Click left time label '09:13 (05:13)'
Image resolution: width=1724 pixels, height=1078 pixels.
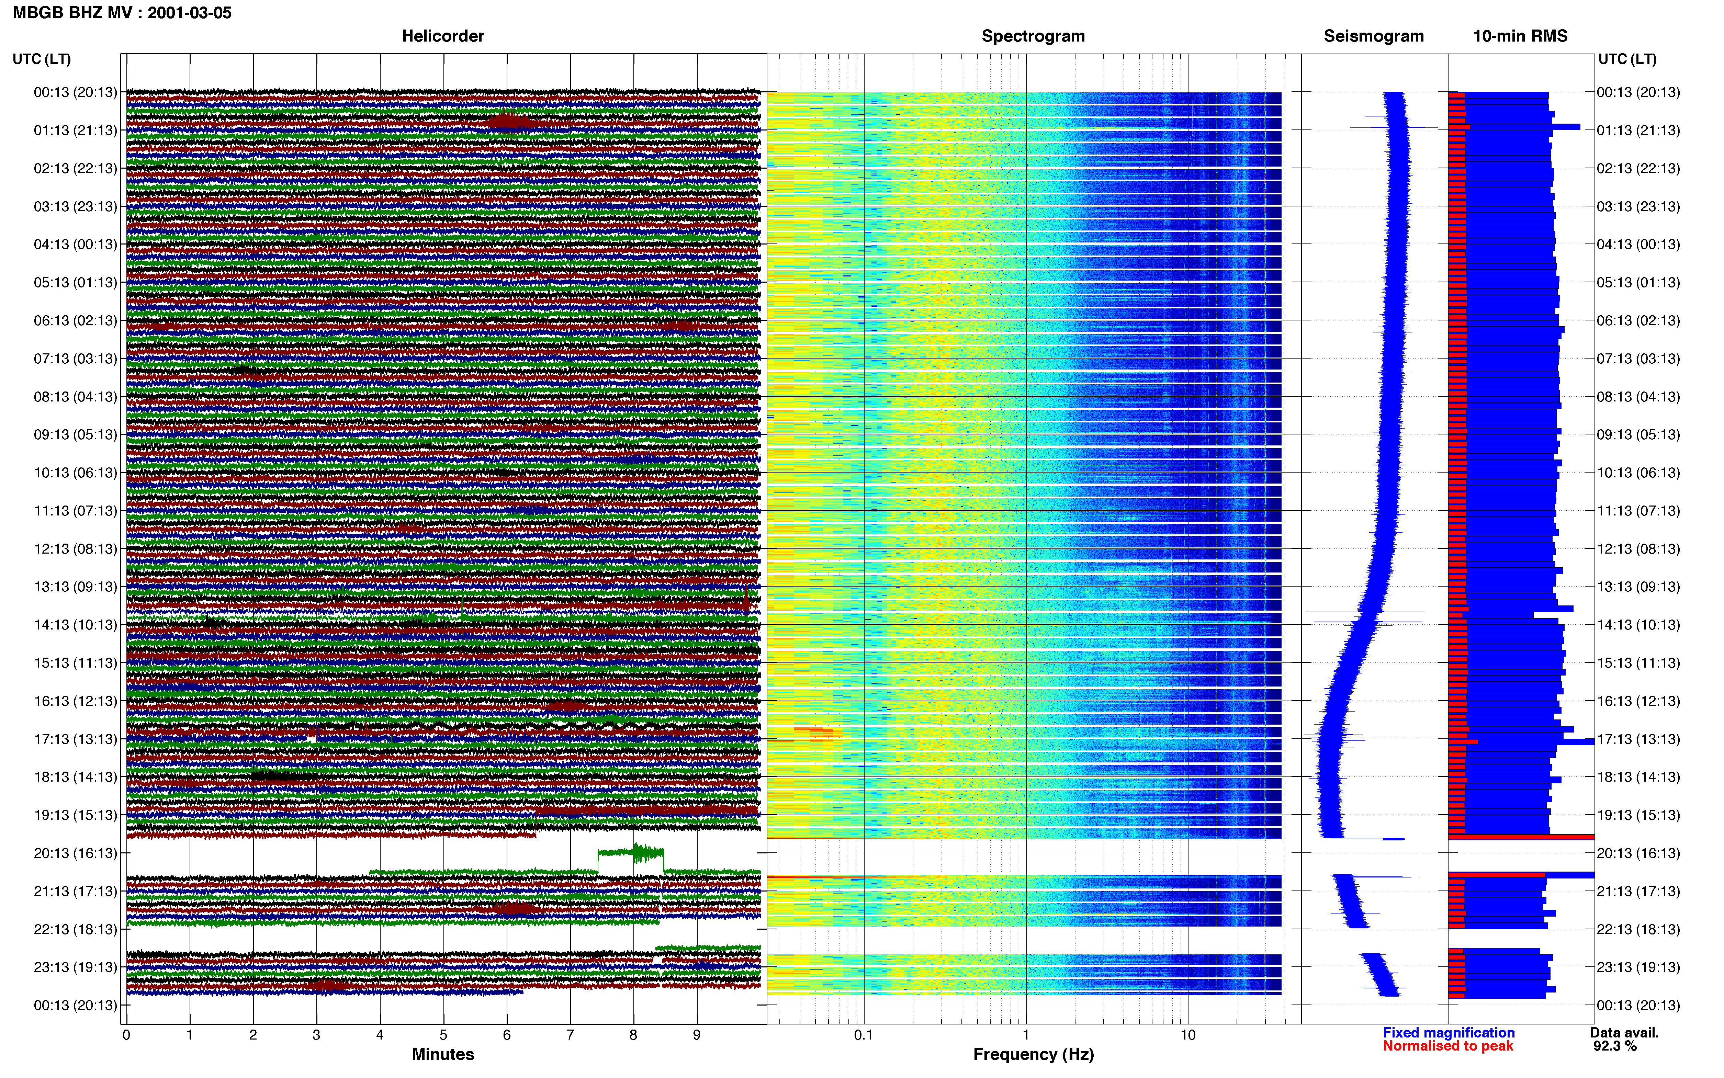[x=75, y=435]
